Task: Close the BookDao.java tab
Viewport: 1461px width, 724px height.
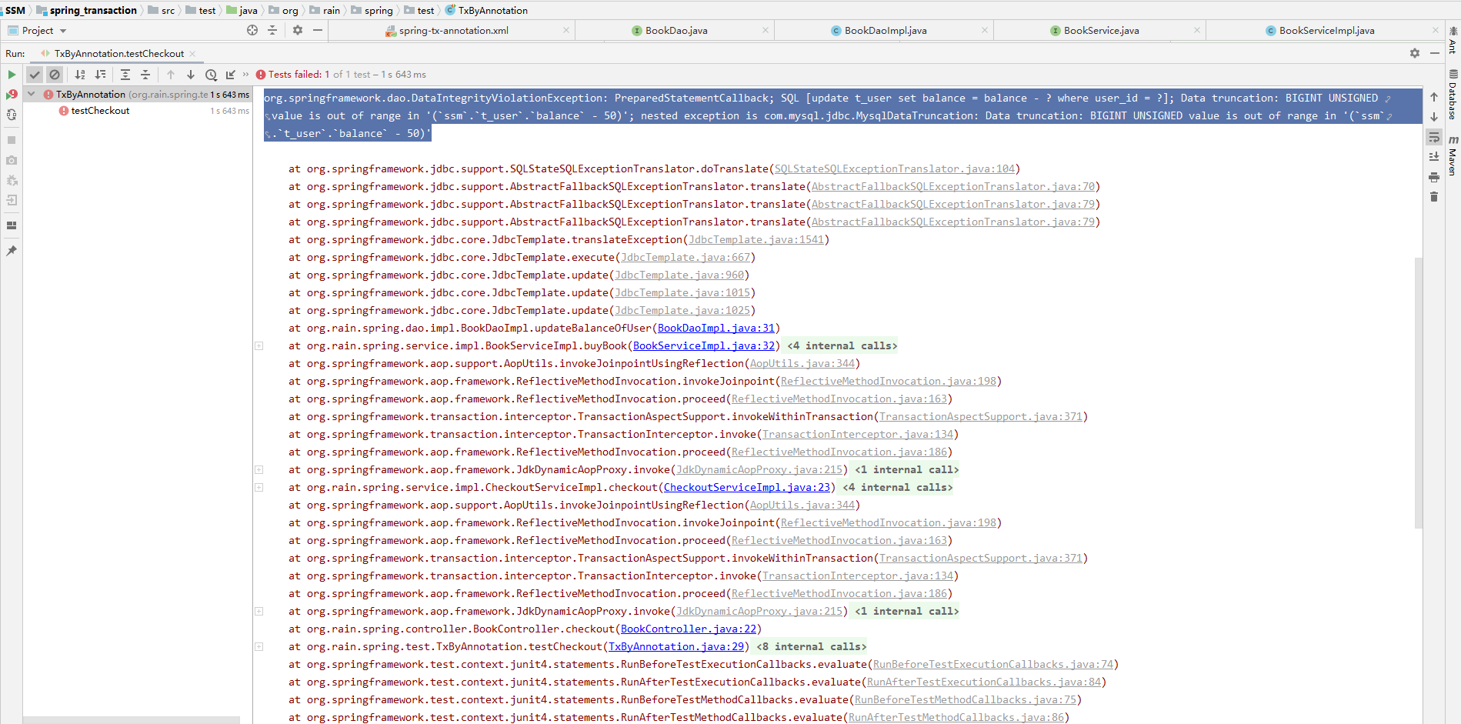Action: (x=766, y=31)
